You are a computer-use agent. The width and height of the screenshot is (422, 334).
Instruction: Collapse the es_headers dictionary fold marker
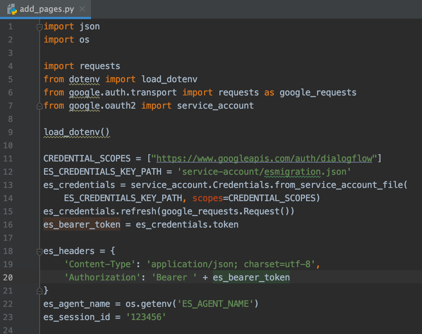39,251
